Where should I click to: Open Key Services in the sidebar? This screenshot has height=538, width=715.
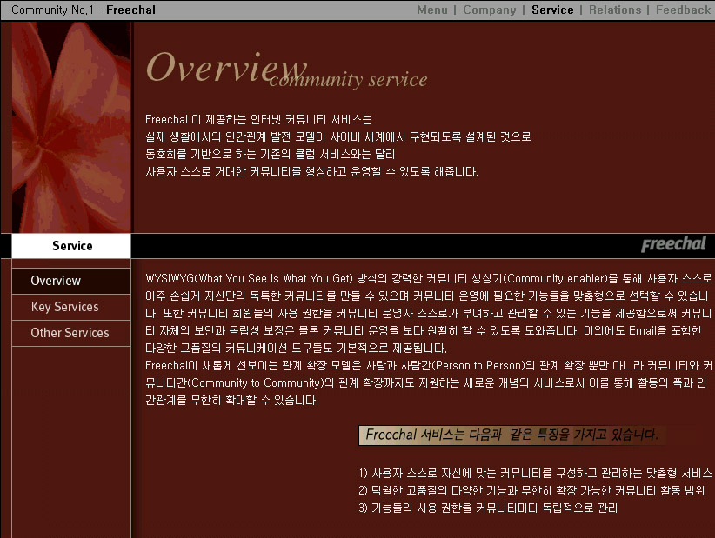(x=71, y=307)
